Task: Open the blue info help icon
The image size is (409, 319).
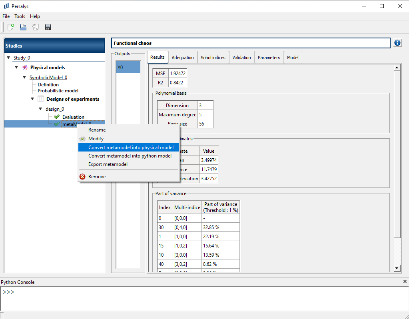Action: [x=397, y=43]
